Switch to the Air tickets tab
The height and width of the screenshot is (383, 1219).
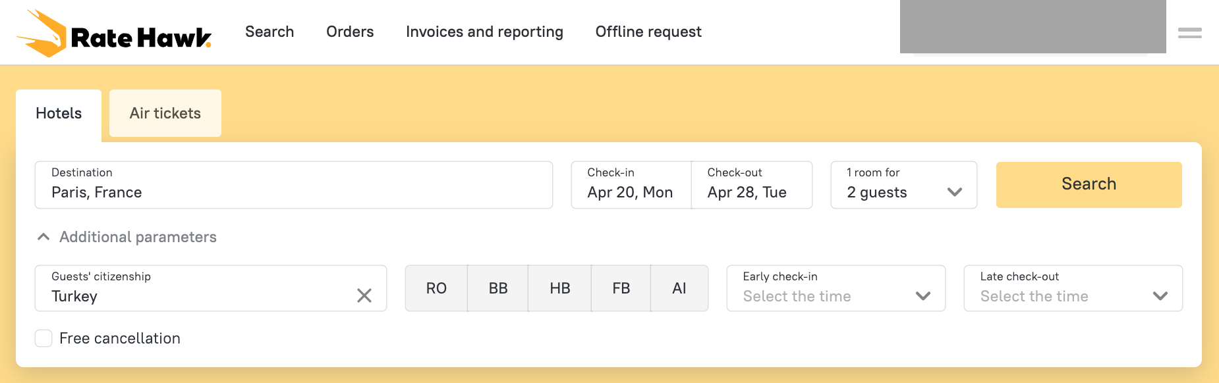pos(165,113)
